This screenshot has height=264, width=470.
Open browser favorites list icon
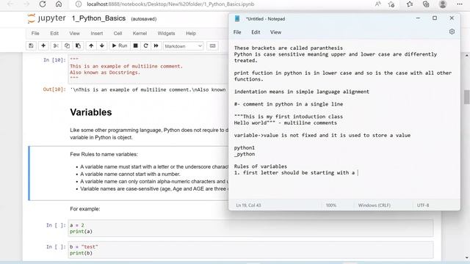point(410,4)
